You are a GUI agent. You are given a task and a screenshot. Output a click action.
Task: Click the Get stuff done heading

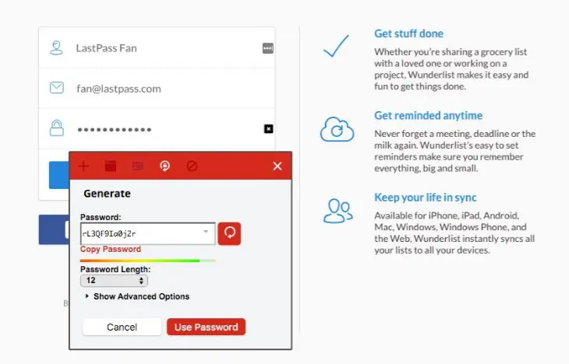click(408, 33)
